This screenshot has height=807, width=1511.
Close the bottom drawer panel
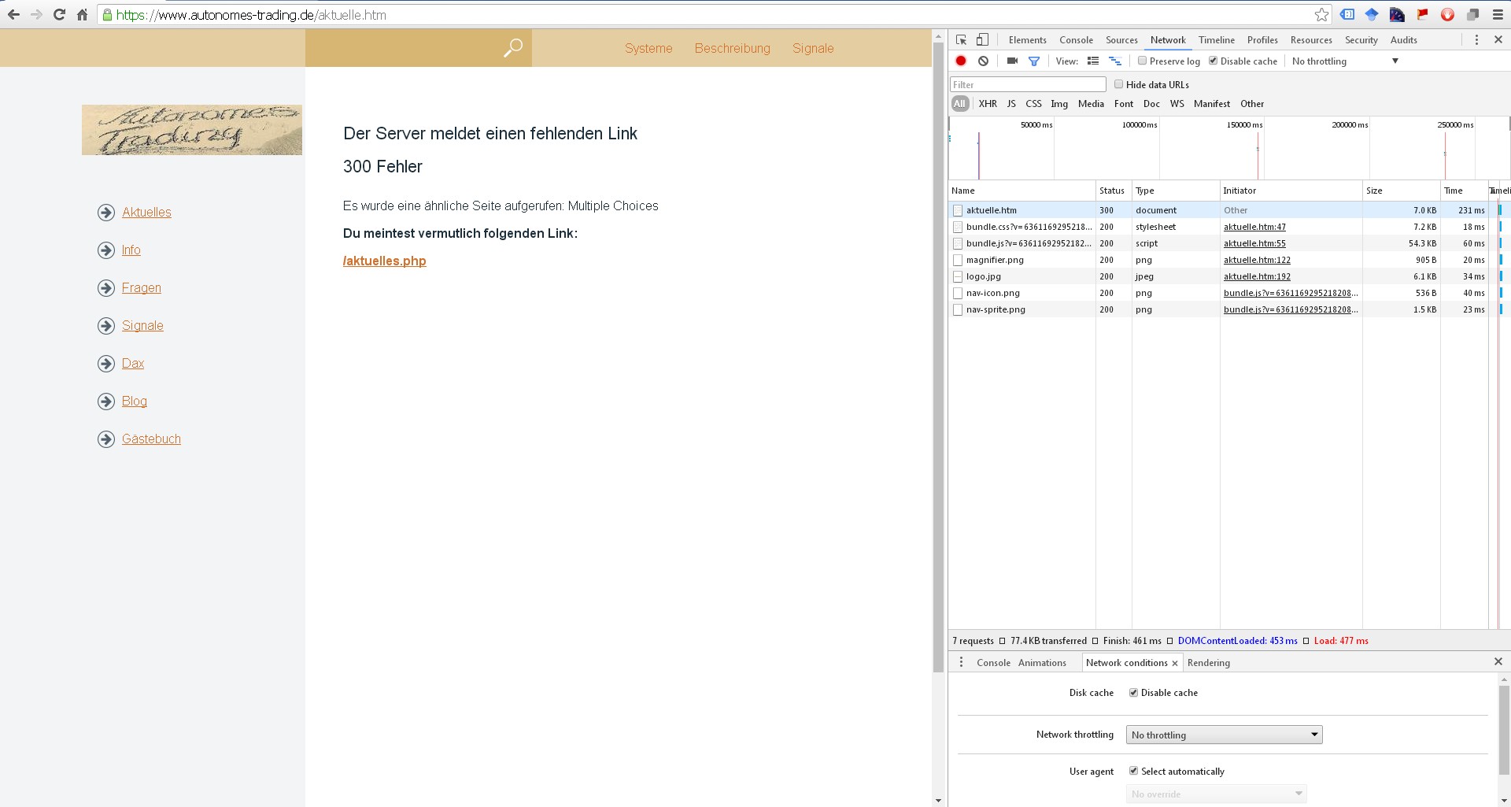(x=1498, y=662)
